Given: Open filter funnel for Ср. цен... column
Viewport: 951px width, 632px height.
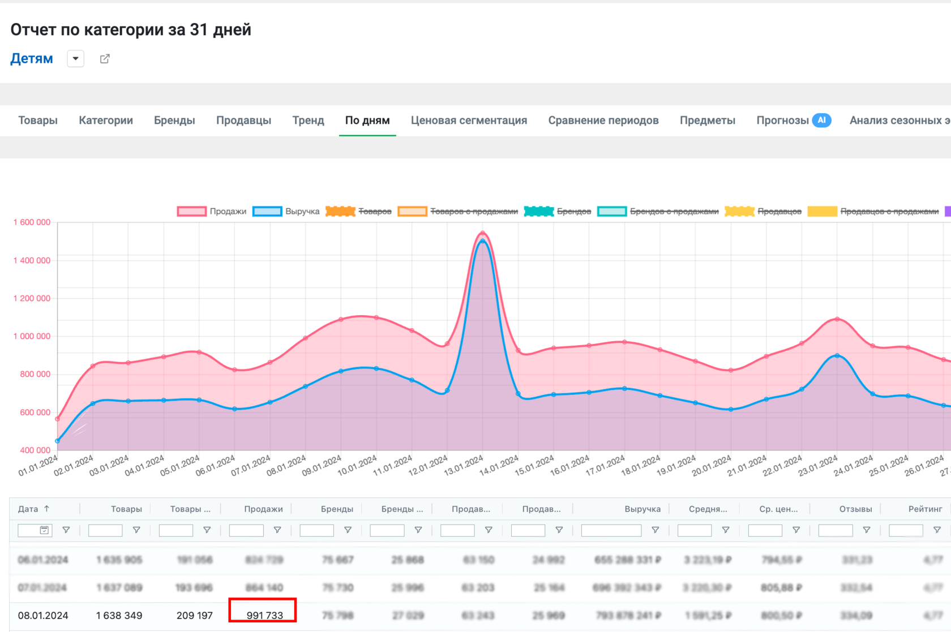Looking at the screenshot, I should (x=796, y=530).
